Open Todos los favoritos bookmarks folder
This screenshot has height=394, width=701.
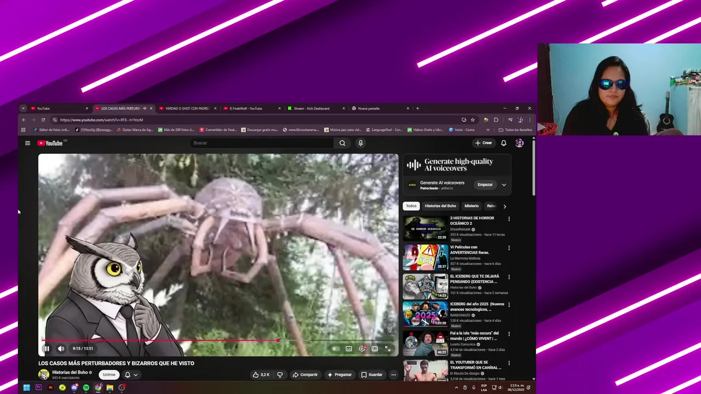[x=515, y=130]
